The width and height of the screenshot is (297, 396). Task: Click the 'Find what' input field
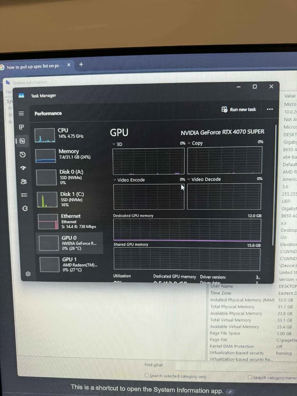(236, 366)
